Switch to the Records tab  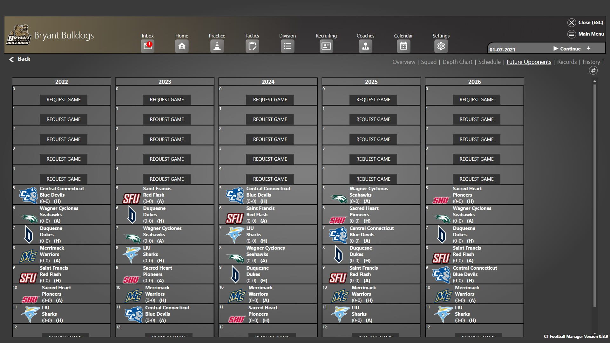(567, 62)
